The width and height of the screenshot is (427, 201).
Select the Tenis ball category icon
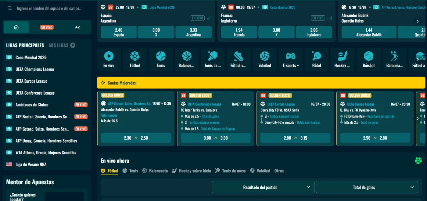161,59
